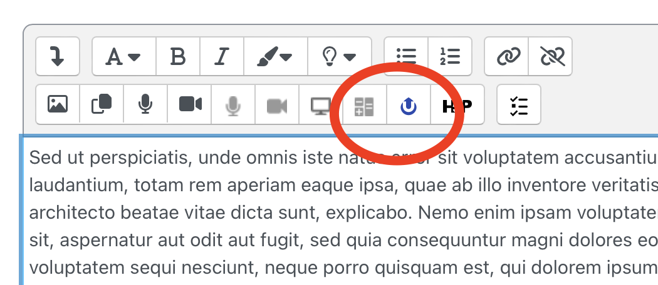
Task: Record video with the black camera icon
Action: (x=190, y=104)
